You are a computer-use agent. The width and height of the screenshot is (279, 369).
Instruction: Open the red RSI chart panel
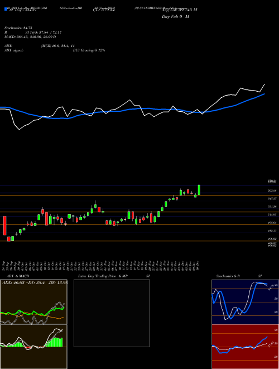coord(245,347)
